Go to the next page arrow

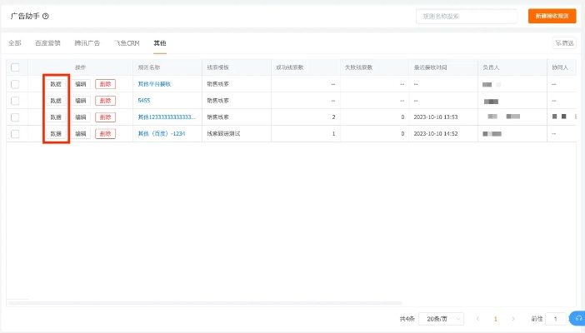[x=513, y=319]
